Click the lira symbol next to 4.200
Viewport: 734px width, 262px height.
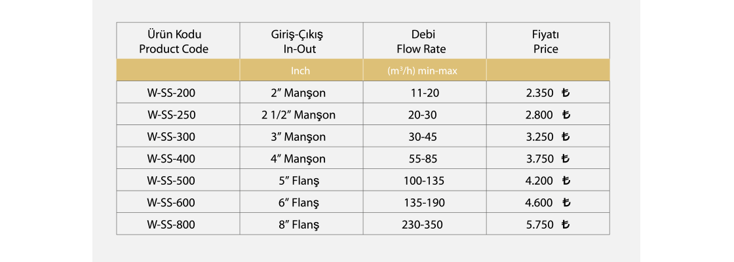point(566,181)
